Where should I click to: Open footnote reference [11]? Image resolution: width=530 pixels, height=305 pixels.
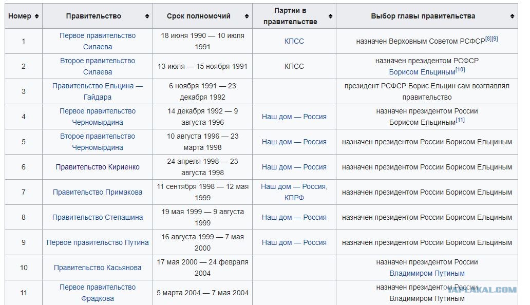[x=460, y=120]
